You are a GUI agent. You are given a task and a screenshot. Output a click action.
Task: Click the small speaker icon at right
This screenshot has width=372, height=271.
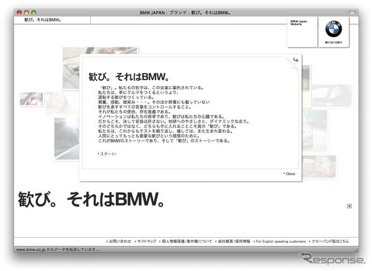[x=349, y=206]
